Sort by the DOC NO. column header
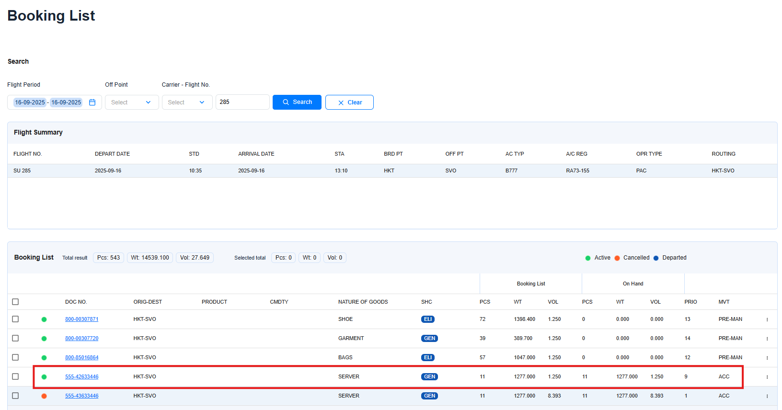Image resolution: width=782 pixels, height=410 pixels. [76, 302]
